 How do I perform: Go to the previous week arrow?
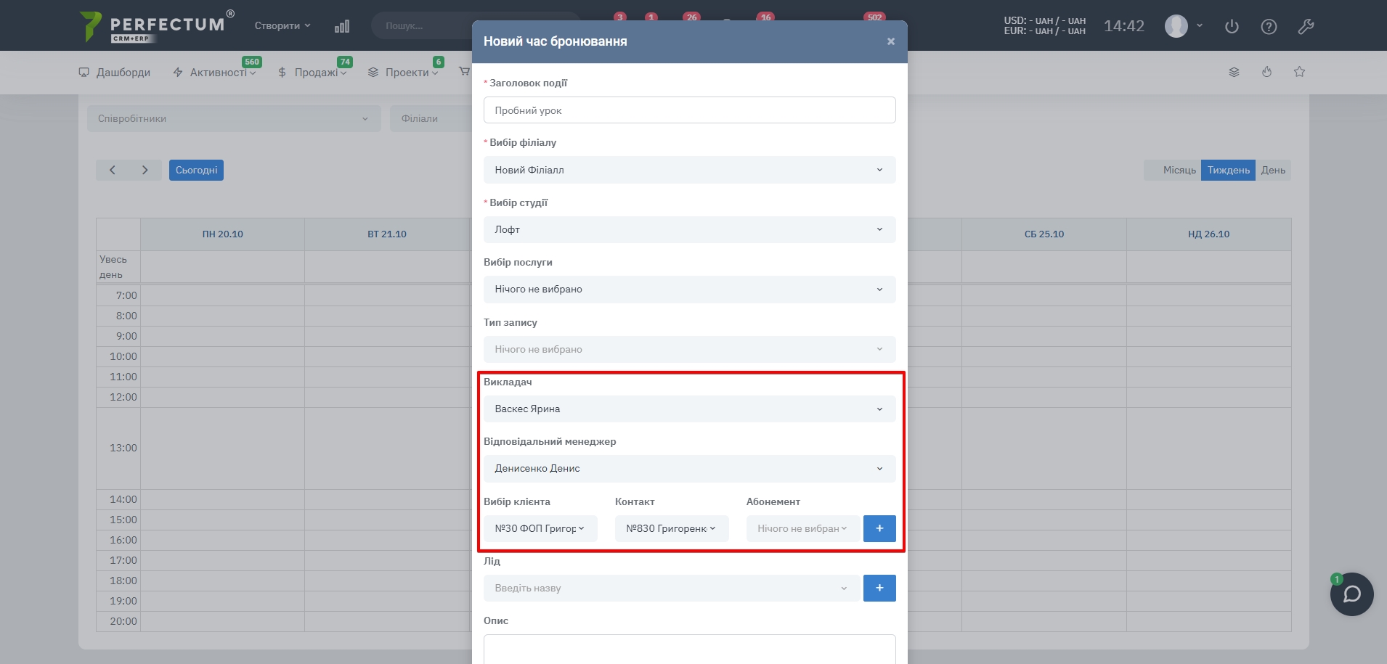113,170
